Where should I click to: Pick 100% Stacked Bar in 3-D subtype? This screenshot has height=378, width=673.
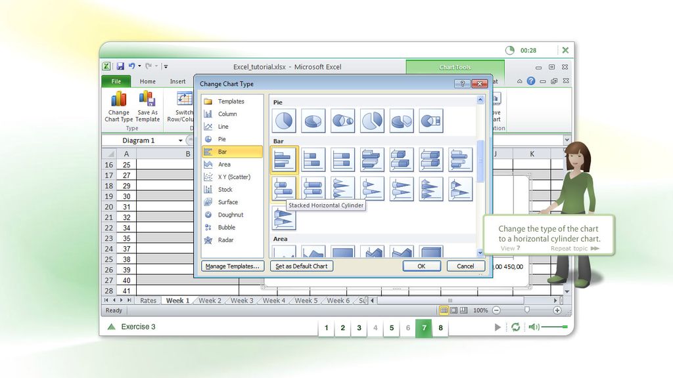[431, 159]
